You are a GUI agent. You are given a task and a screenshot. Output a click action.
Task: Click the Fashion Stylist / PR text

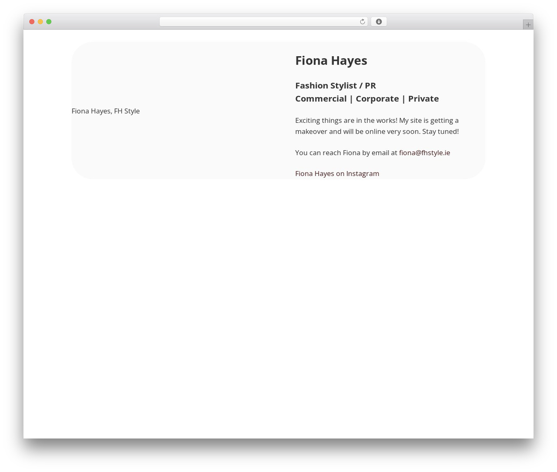click(x=336, y=85)
